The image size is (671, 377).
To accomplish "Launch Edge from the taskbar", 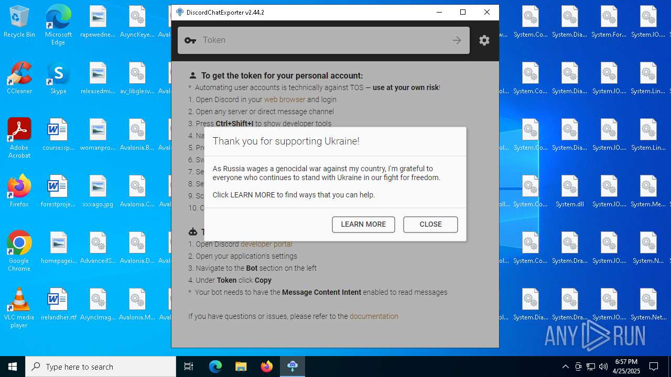I will (215, 367).
